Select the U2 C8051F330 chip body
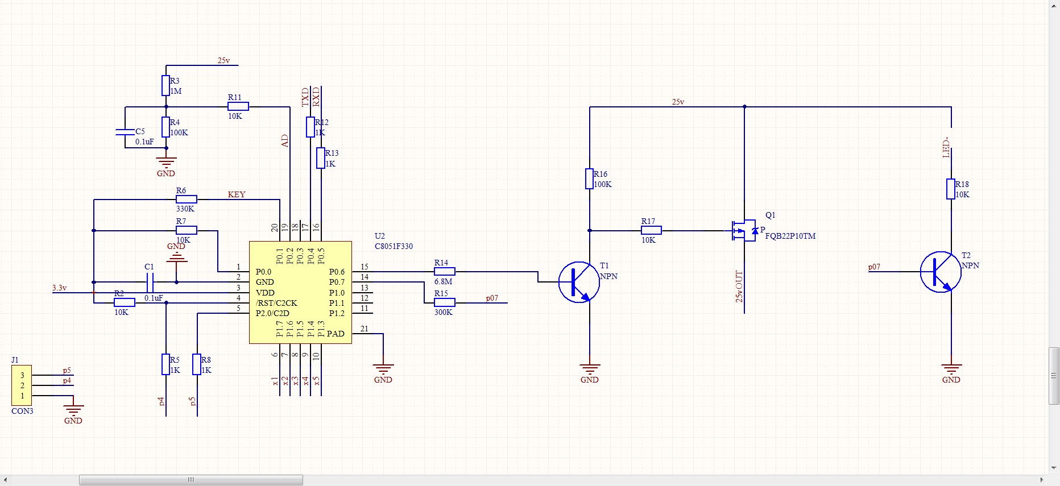Image resolution: width=1060 pixels, height=486 pixels. 300,292
